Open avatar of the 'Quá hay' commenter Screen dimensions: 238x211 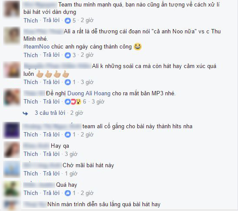(12, 189)
